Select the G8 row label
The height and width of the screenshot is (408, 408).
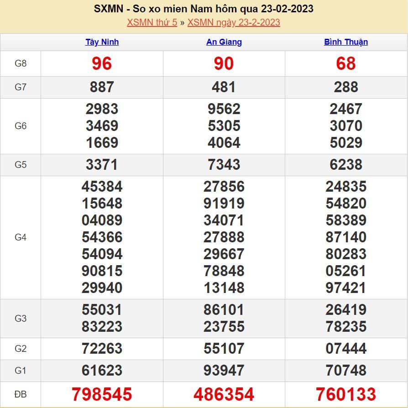pos(21,63)
